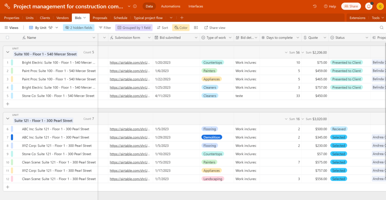This screenshot has height=200, width=386.
Task: Click the search magnifier icon
Action: [381, 28]
